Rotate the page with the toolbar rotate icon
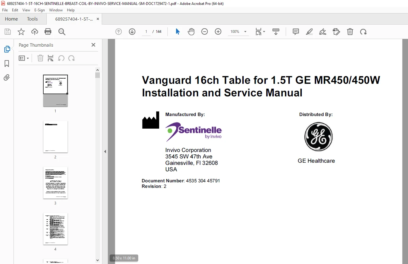 pyautogui.click(x=363, y=32)
